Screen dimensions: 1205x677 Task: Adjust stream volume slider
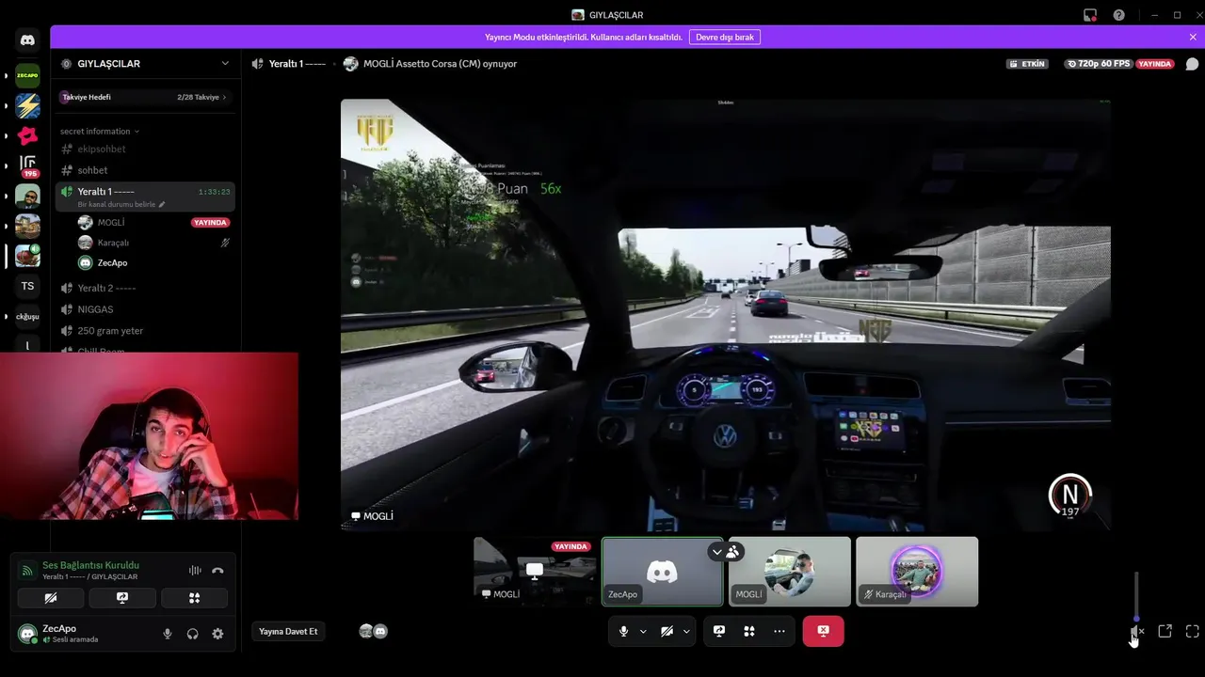pyautogui.click(x=1136, y=595)
